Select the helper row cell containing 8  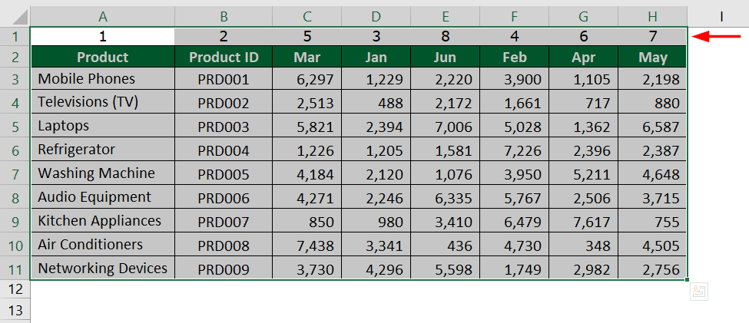tap(445, 36)
